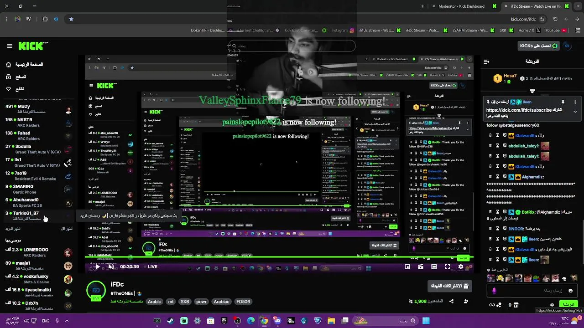The image size is (584, 328).
Task: Click the follow icon right of the share icon
Action: 466,301
